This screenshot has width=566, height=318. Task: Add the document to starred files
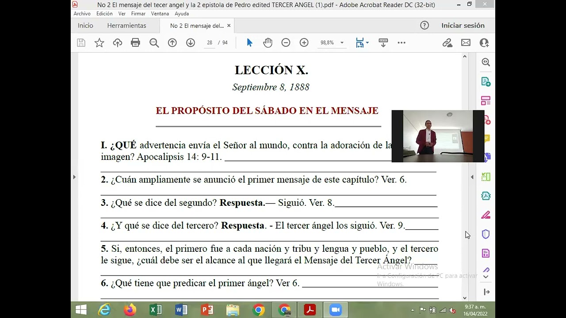click(99, 43)
